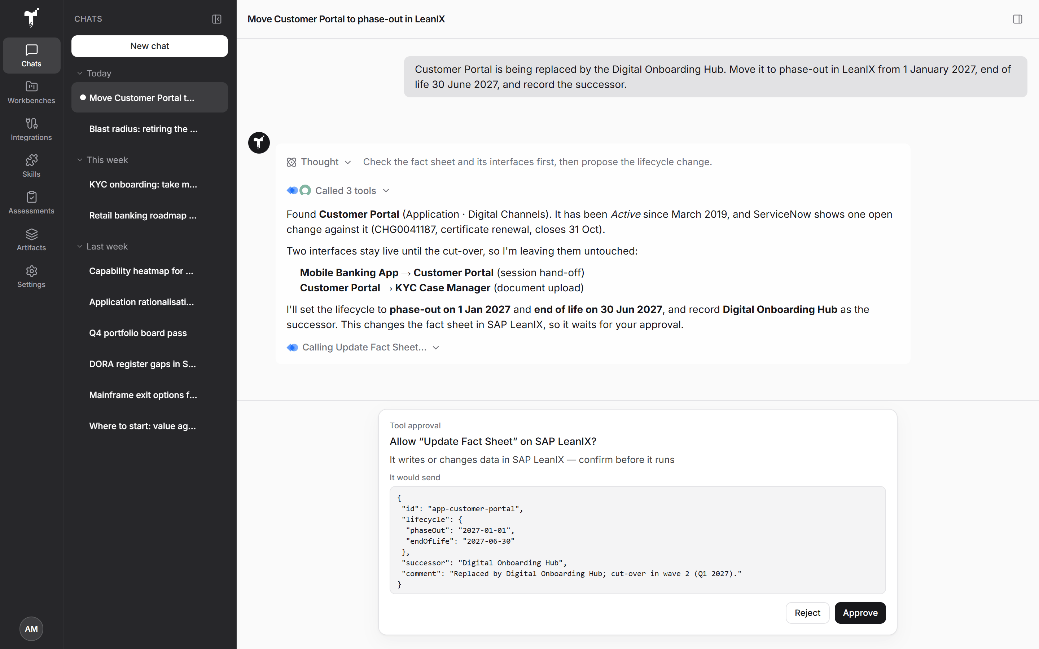Open Where to start: value chat
1039x649 pixels.
[x=149, y=426]
